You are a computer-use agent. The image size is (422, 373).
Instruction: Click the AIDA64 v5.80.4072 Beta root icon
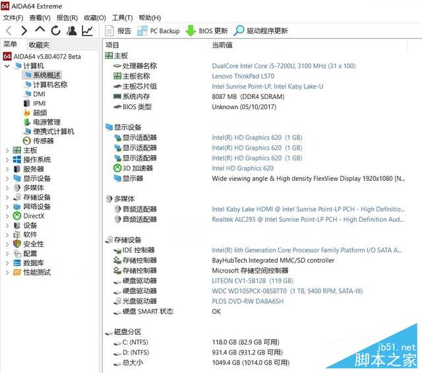click(7, 56)
